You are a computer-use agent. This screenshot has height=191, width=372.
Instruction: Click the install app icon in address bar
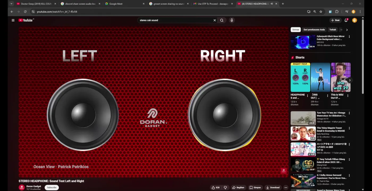coord(309,12)
